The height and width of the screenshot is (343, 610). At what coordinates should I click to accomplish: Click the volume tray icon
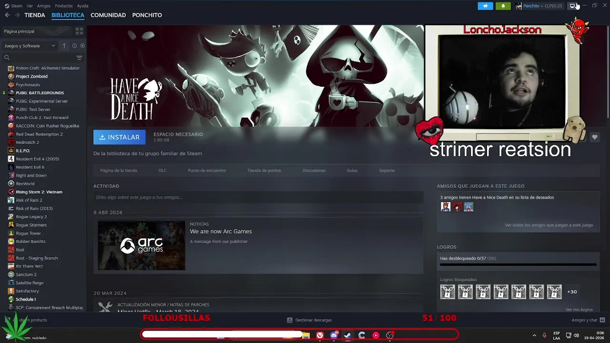point(576,335)
